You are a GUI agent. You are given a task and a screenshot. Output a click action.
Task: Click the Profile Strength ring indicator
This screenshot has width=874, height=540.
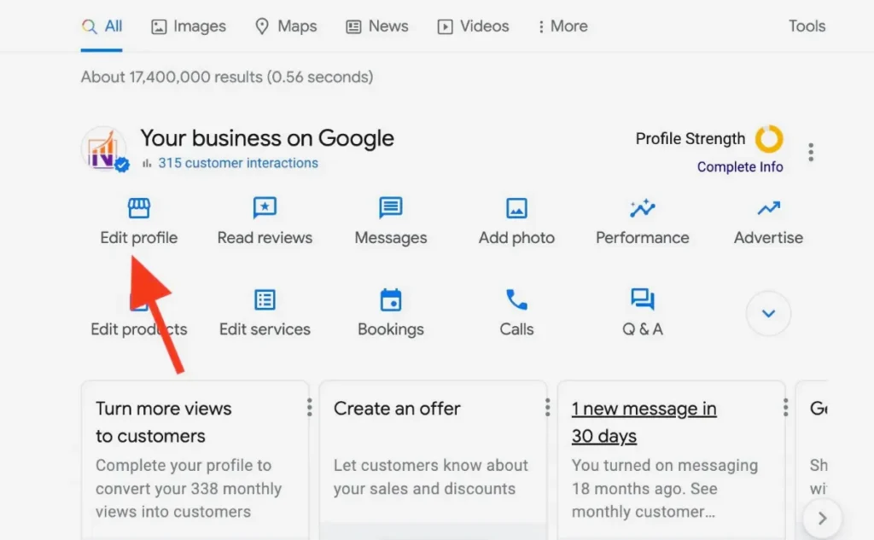(769, 139)
